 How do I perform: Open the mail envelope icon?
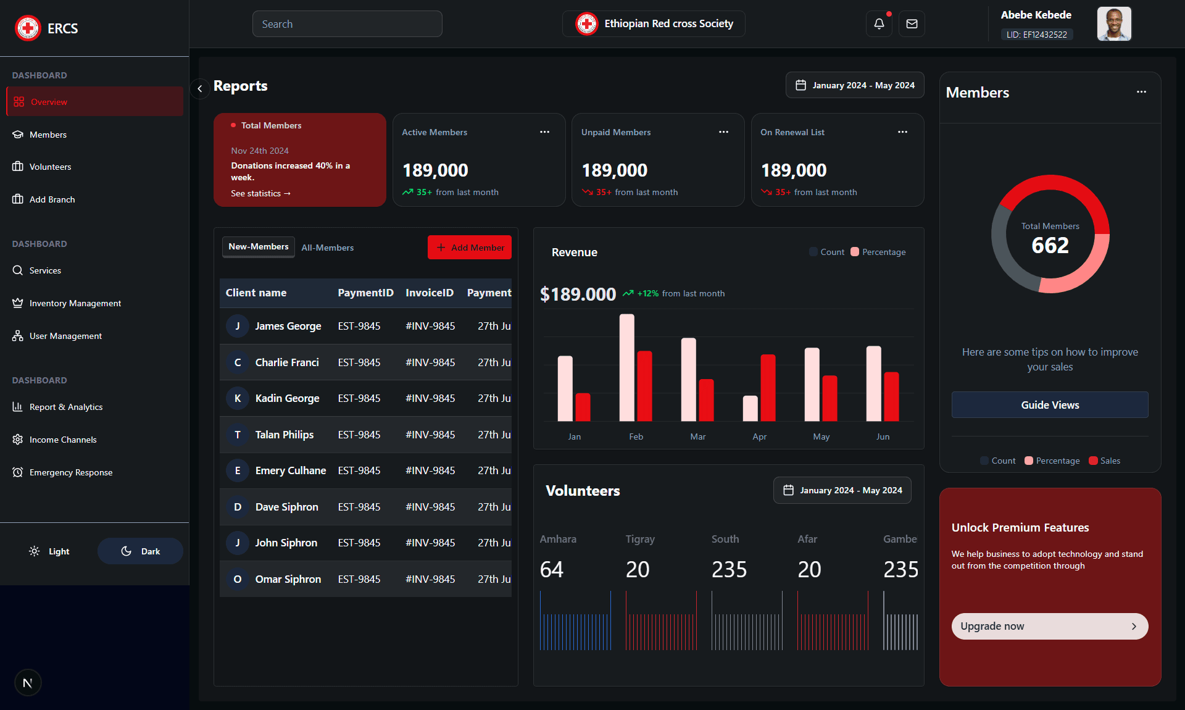point(912,24)
